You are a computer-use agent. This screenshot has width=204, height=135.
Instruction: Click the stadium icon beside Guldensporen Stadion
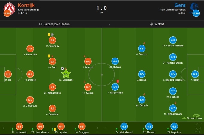tap(40, 24)
